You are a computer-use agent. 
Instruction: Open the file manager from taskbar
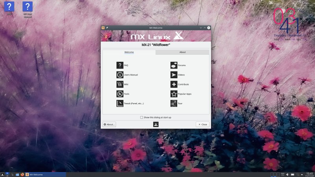(17, 175)
